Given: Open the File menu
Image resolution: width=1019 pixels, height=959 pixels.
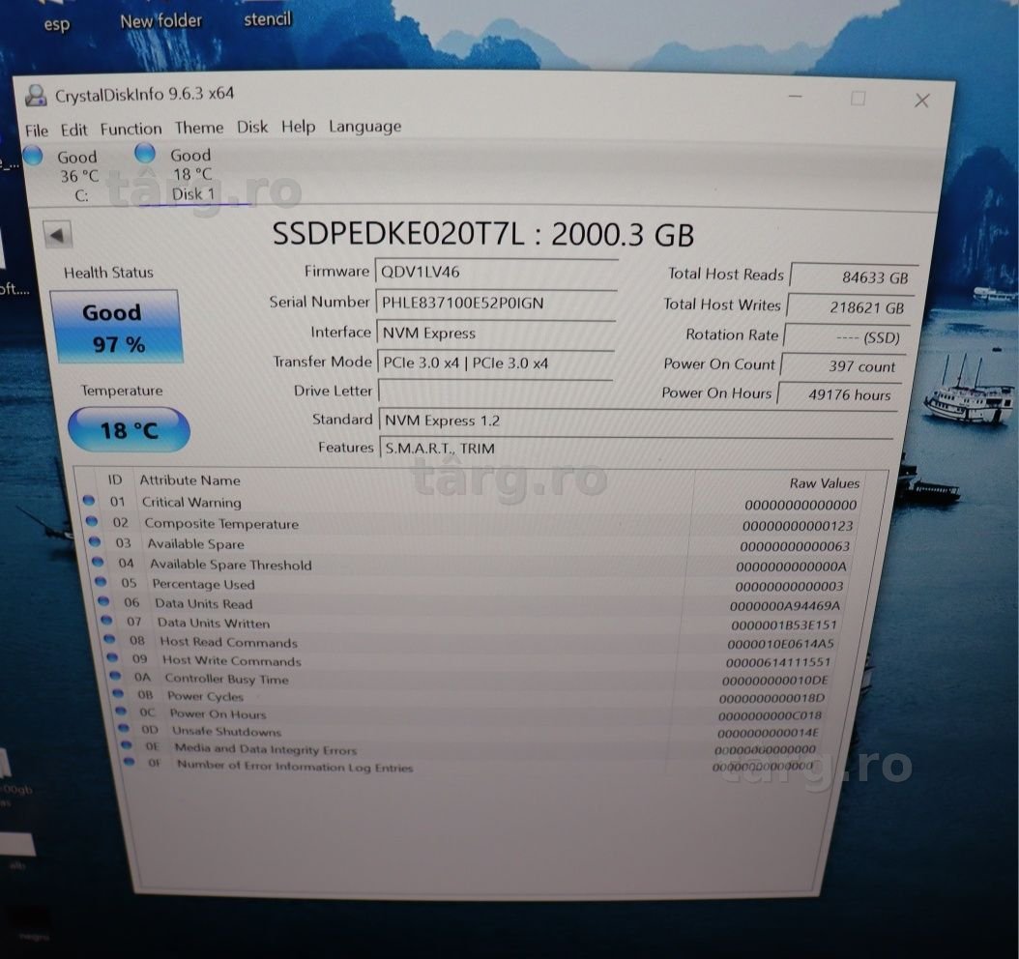Looking at the screenshot, I should (37, 130).
